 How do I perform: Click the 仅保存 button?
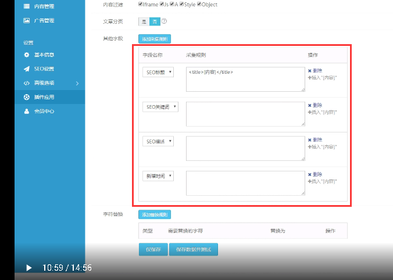153,249
